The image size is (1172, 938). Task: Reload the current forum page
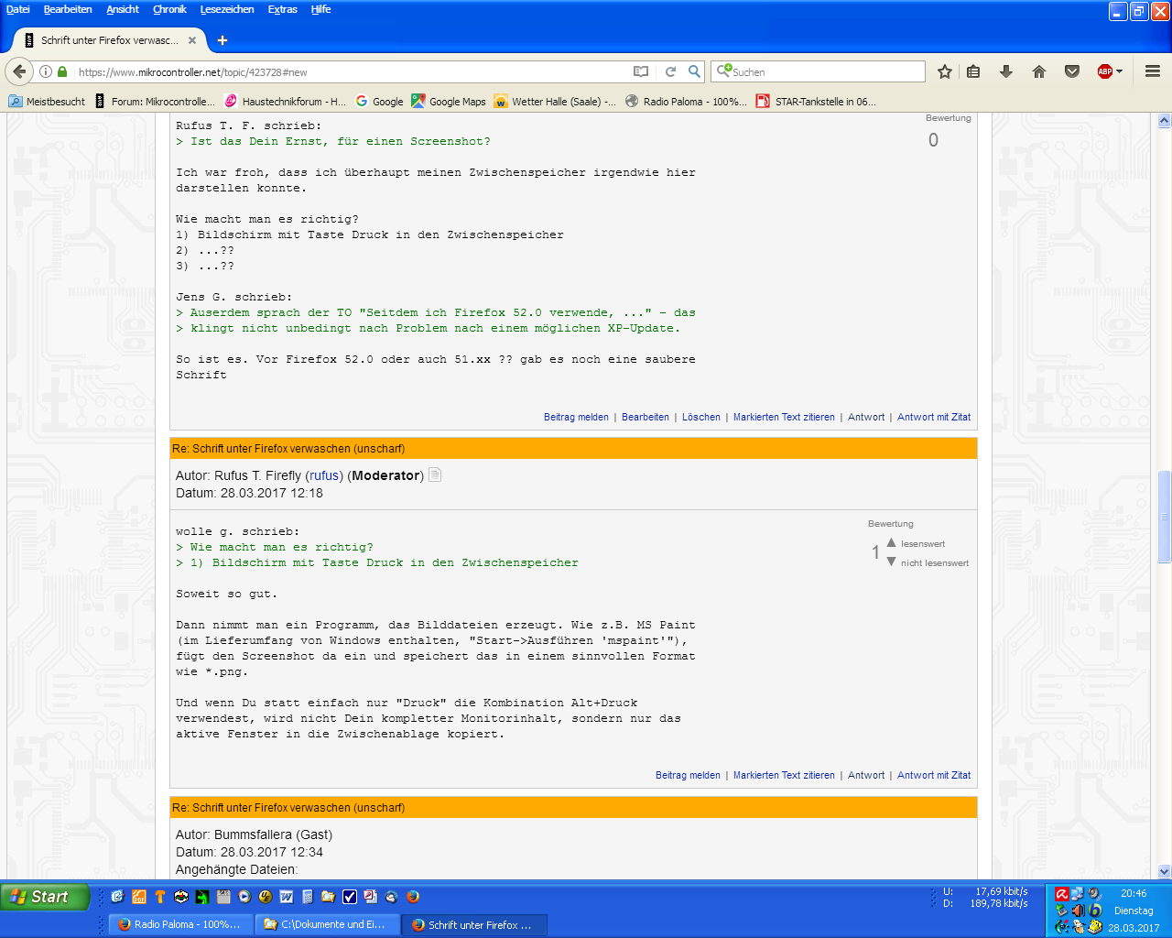click(x=670, y=71)
